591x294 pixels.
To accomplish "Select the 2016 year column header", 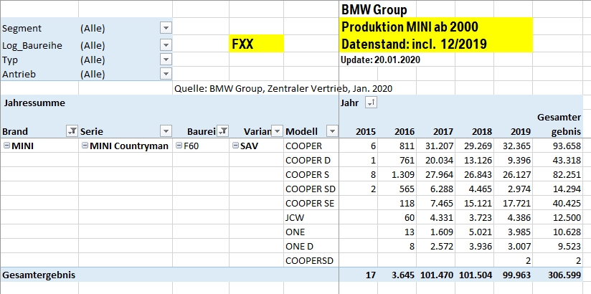I will (x=405, y=131).
